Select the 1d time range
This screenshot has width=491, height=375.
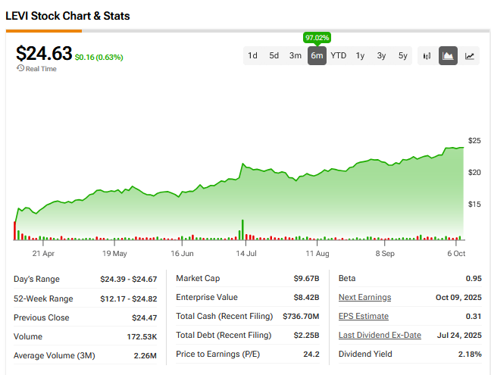pos(252,55)
